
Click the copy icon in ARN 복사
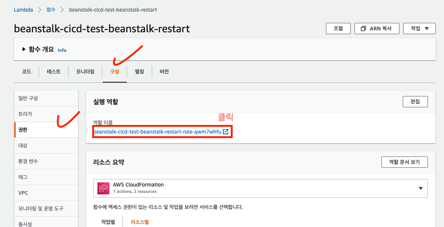point(363,29)
